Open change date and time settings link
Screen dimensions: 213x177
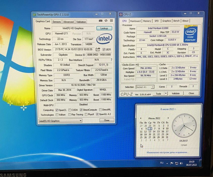pyautogui.click(x=168, y=152)
